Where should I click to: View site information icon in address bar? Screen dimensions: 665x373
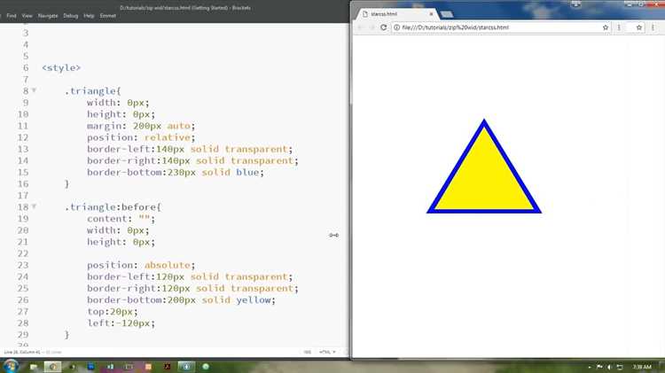[x=396, y=27]
